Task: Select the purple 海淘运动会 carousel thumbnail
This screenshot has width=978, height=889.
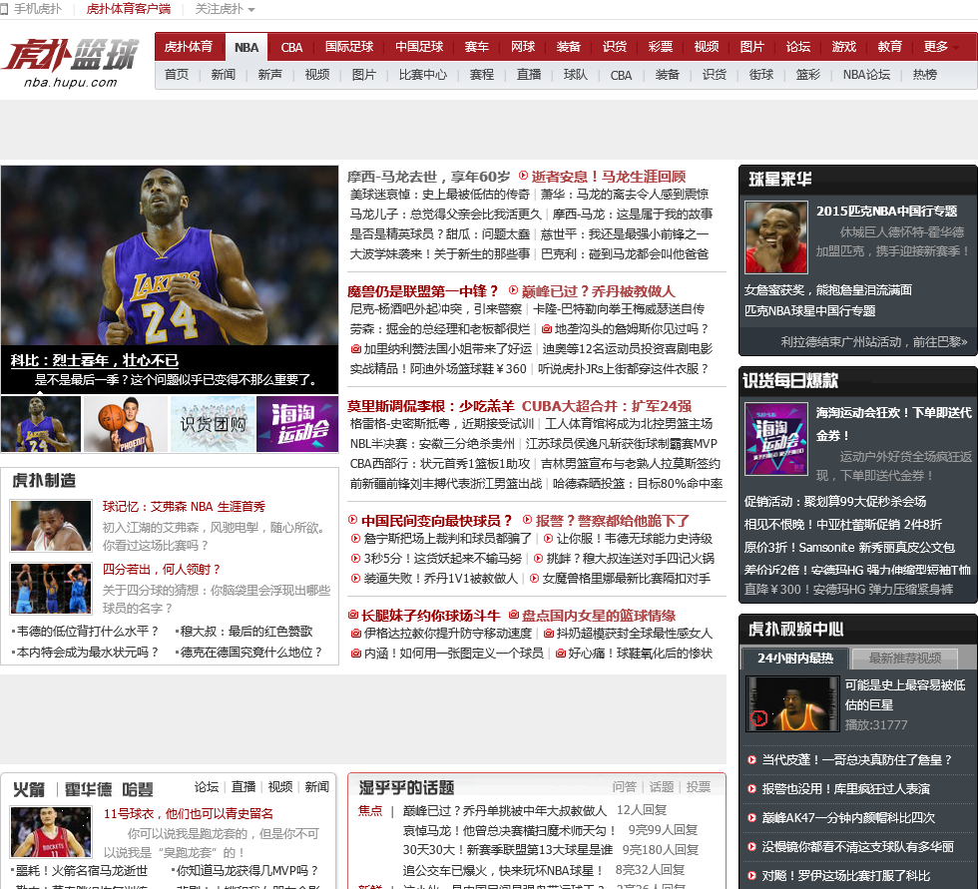Action: 297,424
